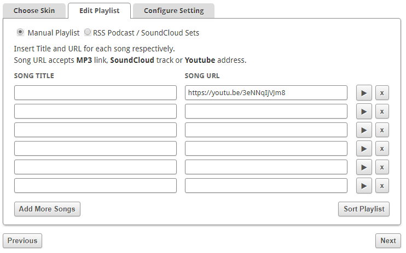Play preview for second song row
The image size is (406, 253).
(x=364, y=111)
